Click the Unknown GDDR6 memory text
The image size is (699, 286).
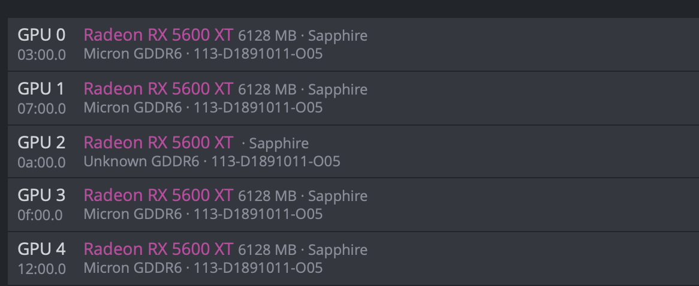point(141,161)
